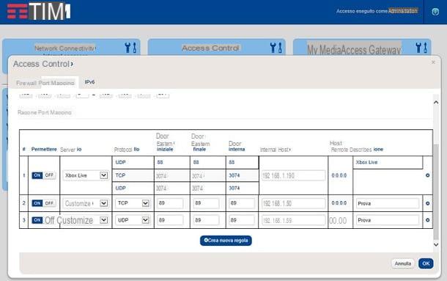Screen dimensions: 447x281
Task: Delete the Xbox Live rule row icon
Action: [428, 175]
